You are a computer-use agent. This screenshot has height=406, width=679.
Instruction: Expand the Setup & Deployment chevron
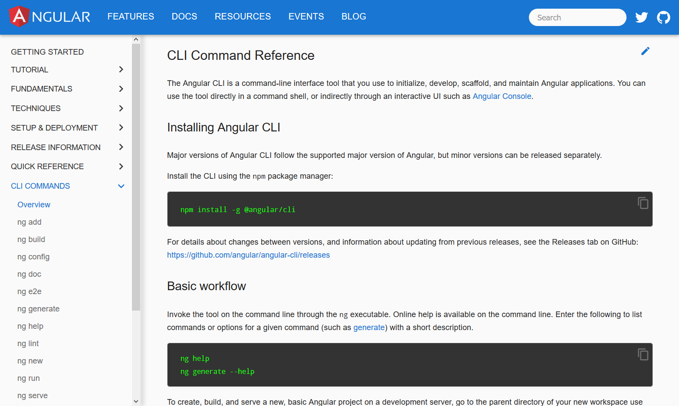[121, 128]
